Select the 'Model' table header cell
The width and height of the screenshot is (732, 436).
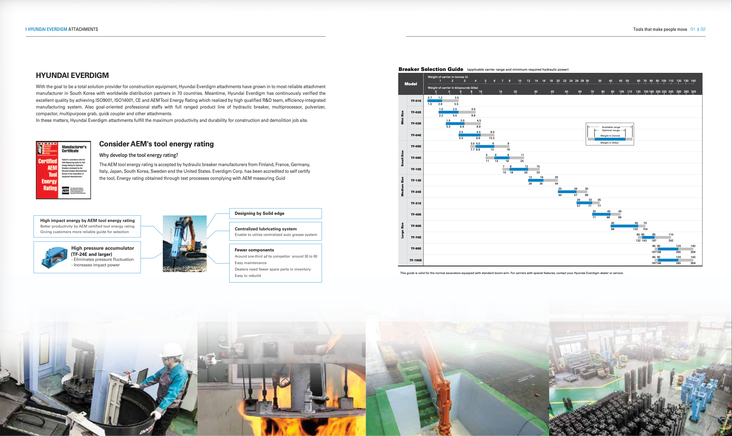[x=411, y=84]
